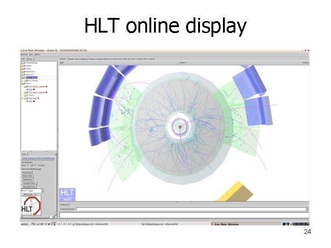Image resolution: width=331 pixels, height=248 pixels.
Task: Click the Homer Manager editor title bar
Action: 38,158
